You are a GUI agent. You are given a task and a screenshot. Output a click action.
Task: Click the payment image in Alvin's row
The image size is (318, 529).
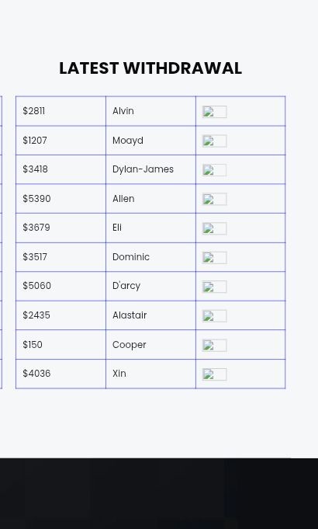coord(215,112)
